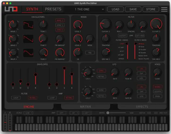Click the CUTOFF 1 knob

tap(106, 24)
